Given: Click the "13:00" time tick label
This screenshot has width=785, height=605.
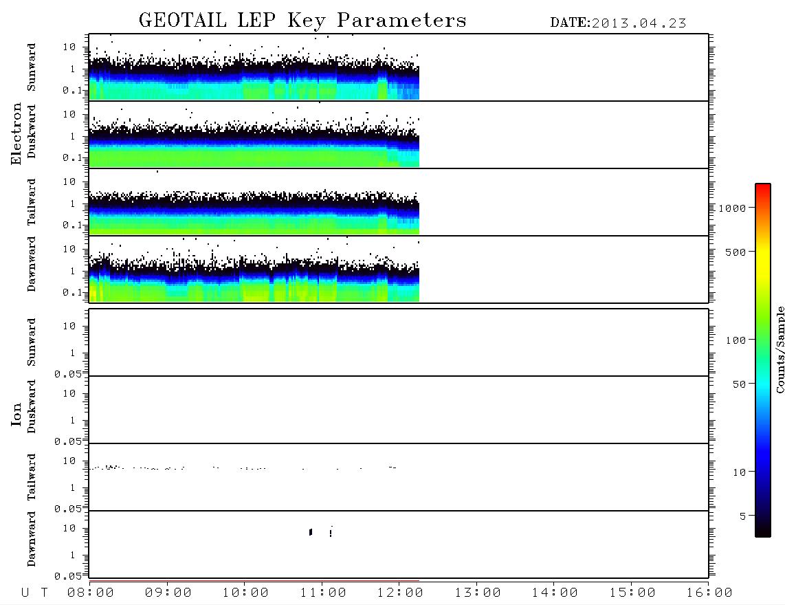Looking at the screenshot, I should pyautogui.click(x=478, y=593).
